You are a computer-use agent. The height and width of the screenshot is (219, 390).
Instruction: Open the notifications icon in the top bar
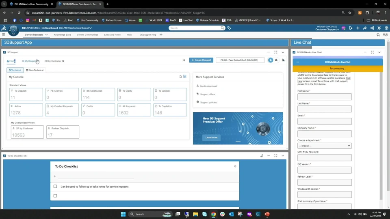coord(351,28)
